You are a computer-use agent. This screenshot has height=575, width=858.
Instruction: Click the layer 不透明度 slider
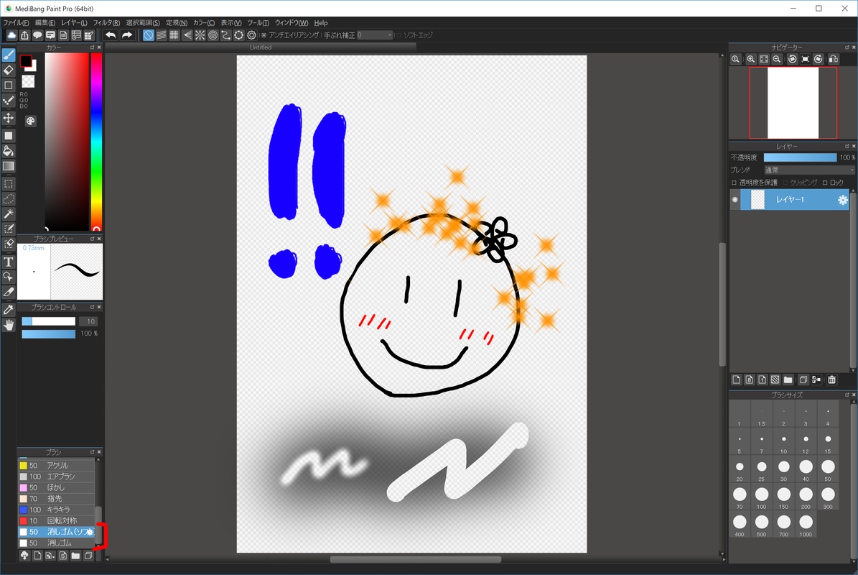[800, 157]
